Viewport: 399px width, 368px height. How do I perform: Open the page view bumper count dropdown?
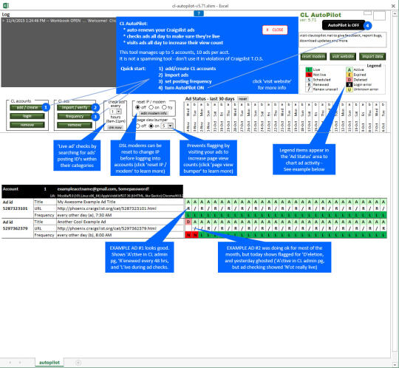coord(170,126)
